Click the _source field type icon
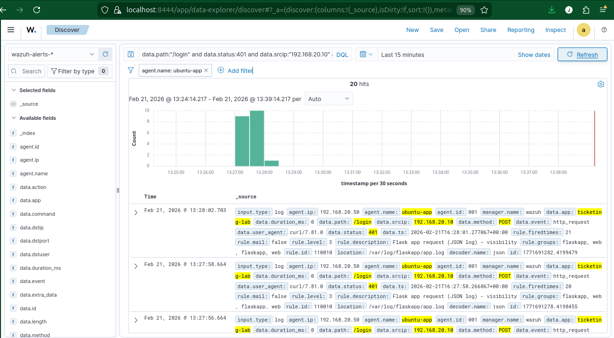614x338 pixels. point(13,104)
